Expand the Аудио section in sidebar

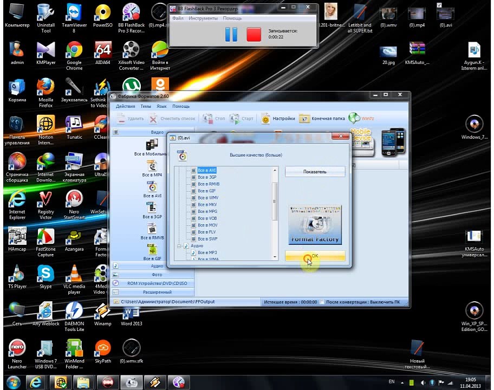(153, 266)
